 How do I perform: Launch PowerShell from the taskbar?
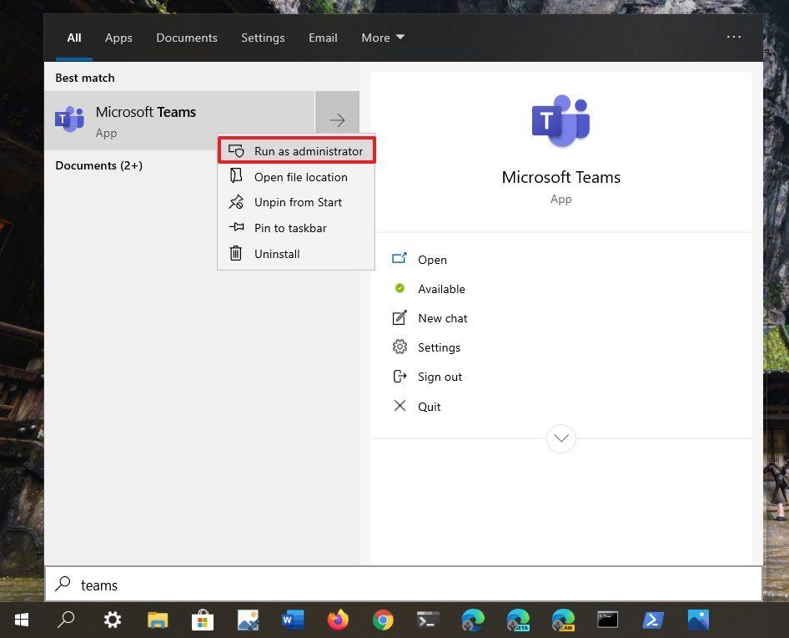click(x=652, y=620)
